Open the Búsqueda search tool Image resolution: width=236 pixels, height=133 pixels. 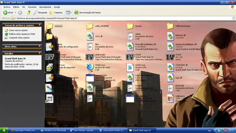tap(40, 12)
